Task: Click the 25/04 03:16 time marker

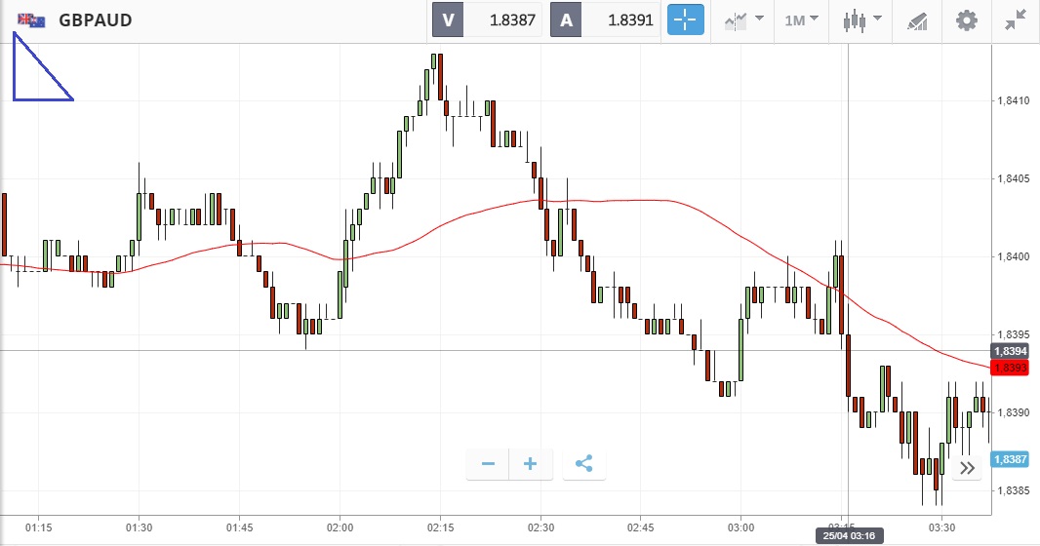Action: [848, 536]
